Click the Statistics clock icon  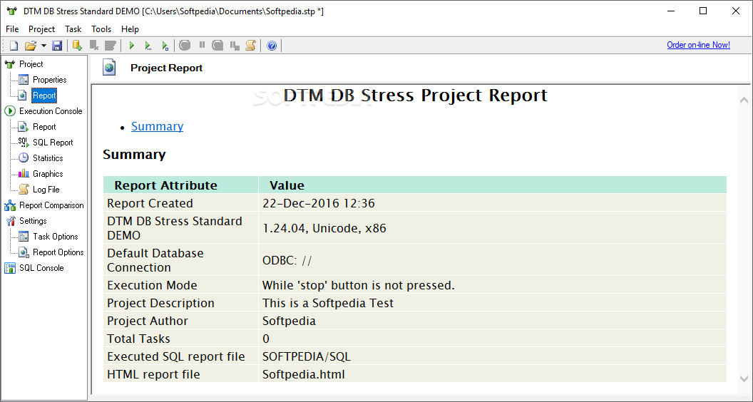[x=24, y=158]
